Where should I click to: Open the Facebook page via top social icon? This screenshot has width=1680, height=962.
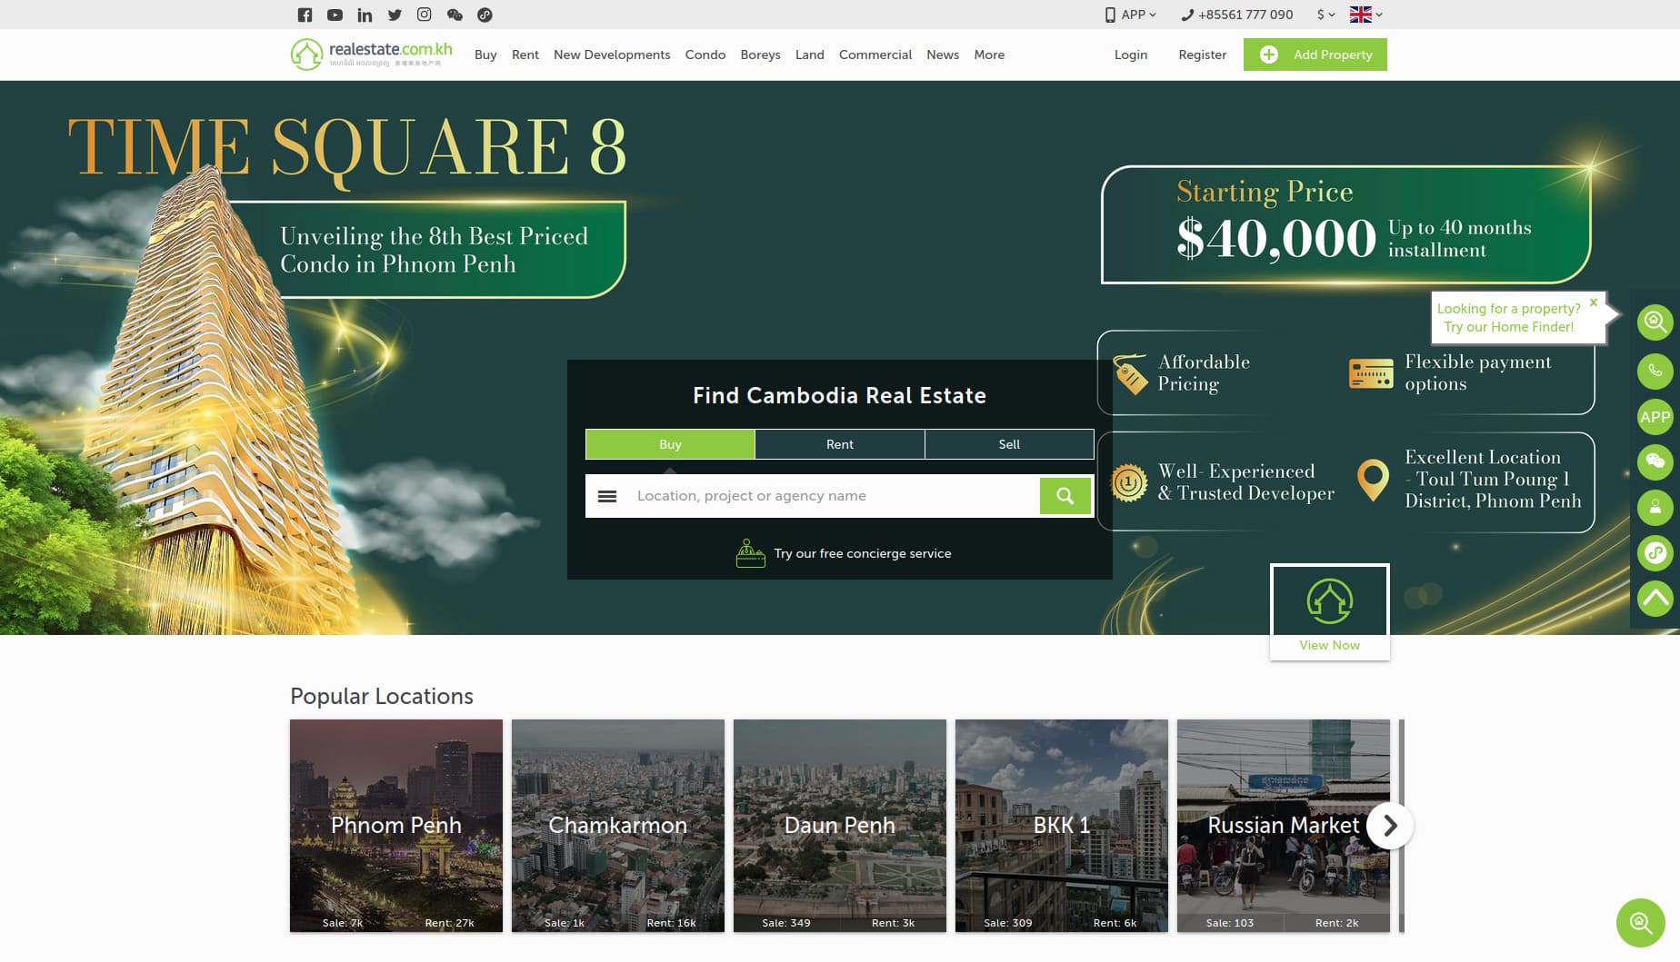click(x=305, y=15)
